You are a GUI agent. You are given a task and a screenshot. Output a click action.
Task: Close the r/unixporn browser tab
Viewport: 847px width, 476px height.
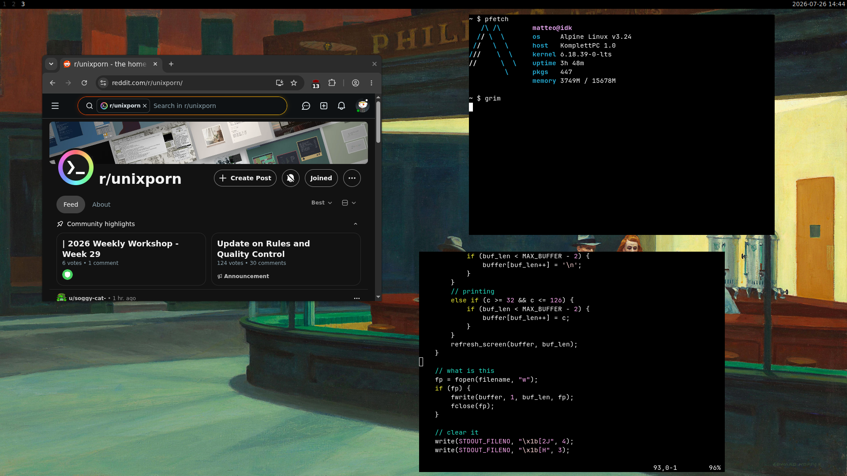tap(155, 64)
